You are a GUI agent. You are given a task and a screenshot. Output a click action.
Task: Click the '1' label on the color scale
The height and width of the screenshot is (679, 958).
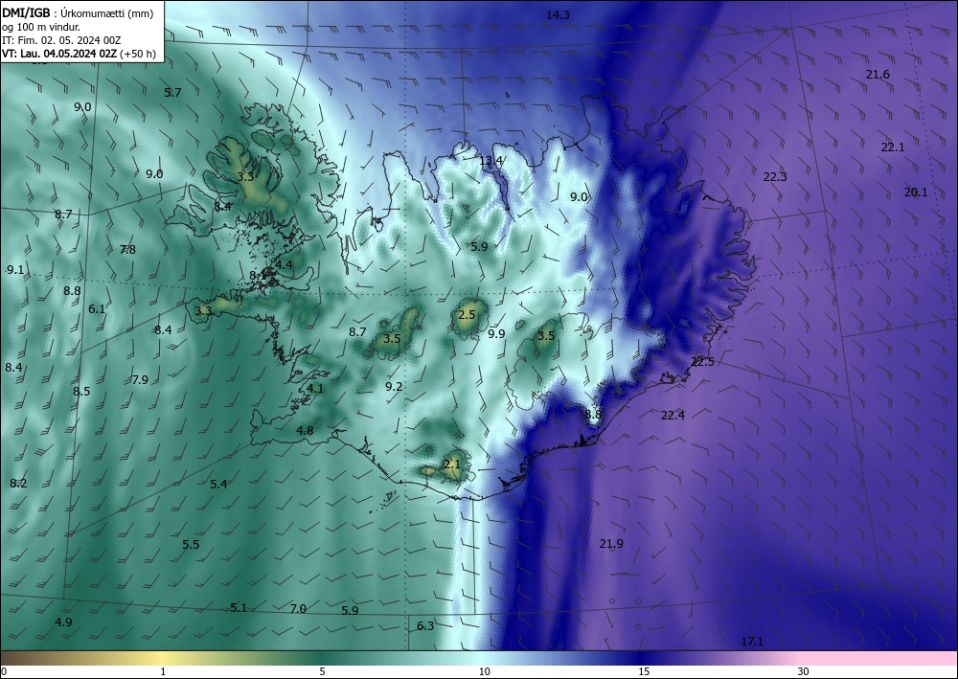coord(163,672)
